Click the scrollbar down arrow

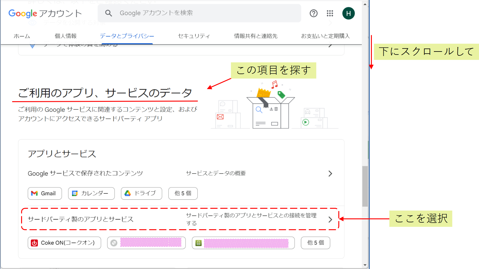[365, 265]
